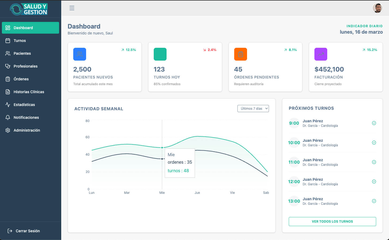The image size is (389, 240).
Task: Open the Últimos 7 días dropdown
Action: (x=253, y=108)
